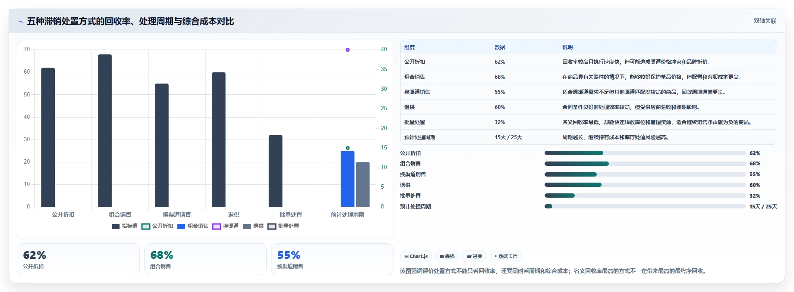Viewport: 794px width, 292px height.
Task: Select the 换渠道销售 table row cell
Action: coord(417,92)
